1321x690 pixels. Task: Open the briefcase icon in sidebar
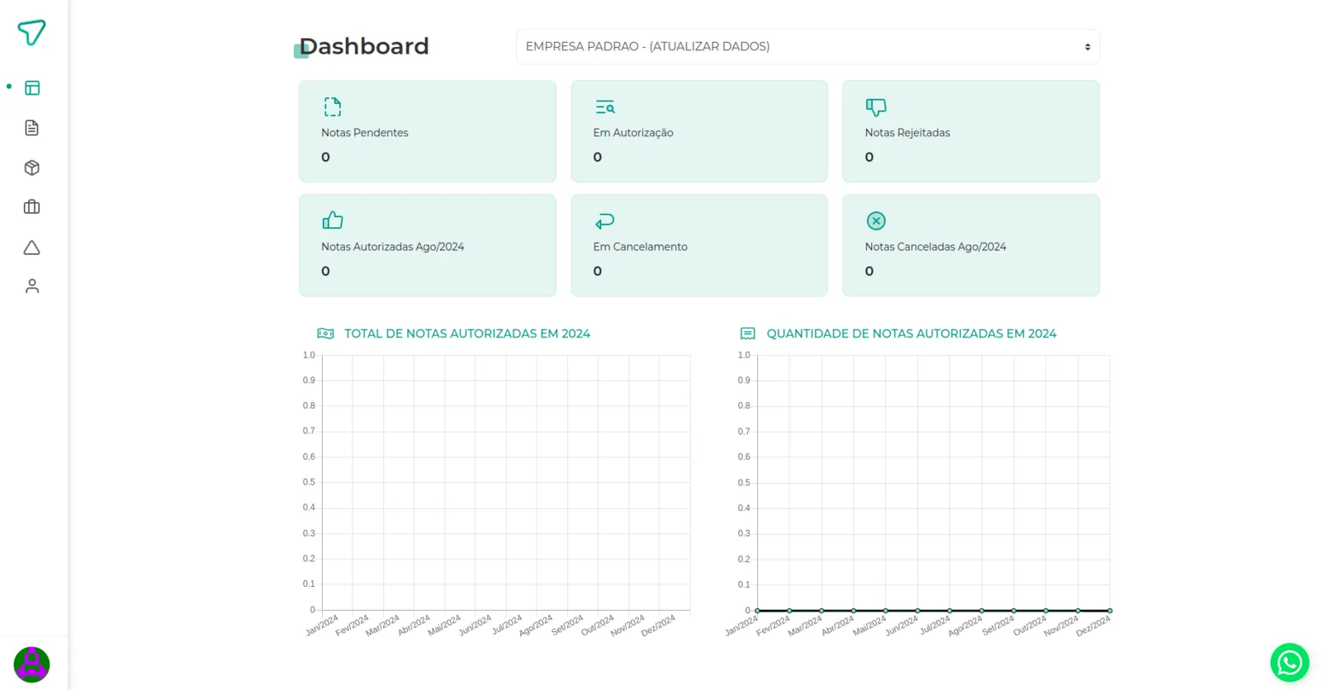[32, 207]
